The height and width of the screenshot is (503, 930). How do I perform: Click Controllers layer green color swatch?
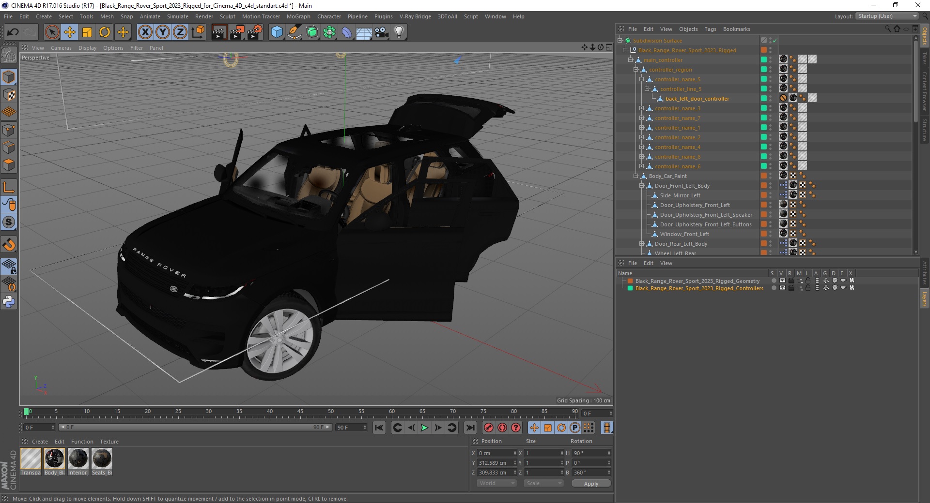pos(630,288)
